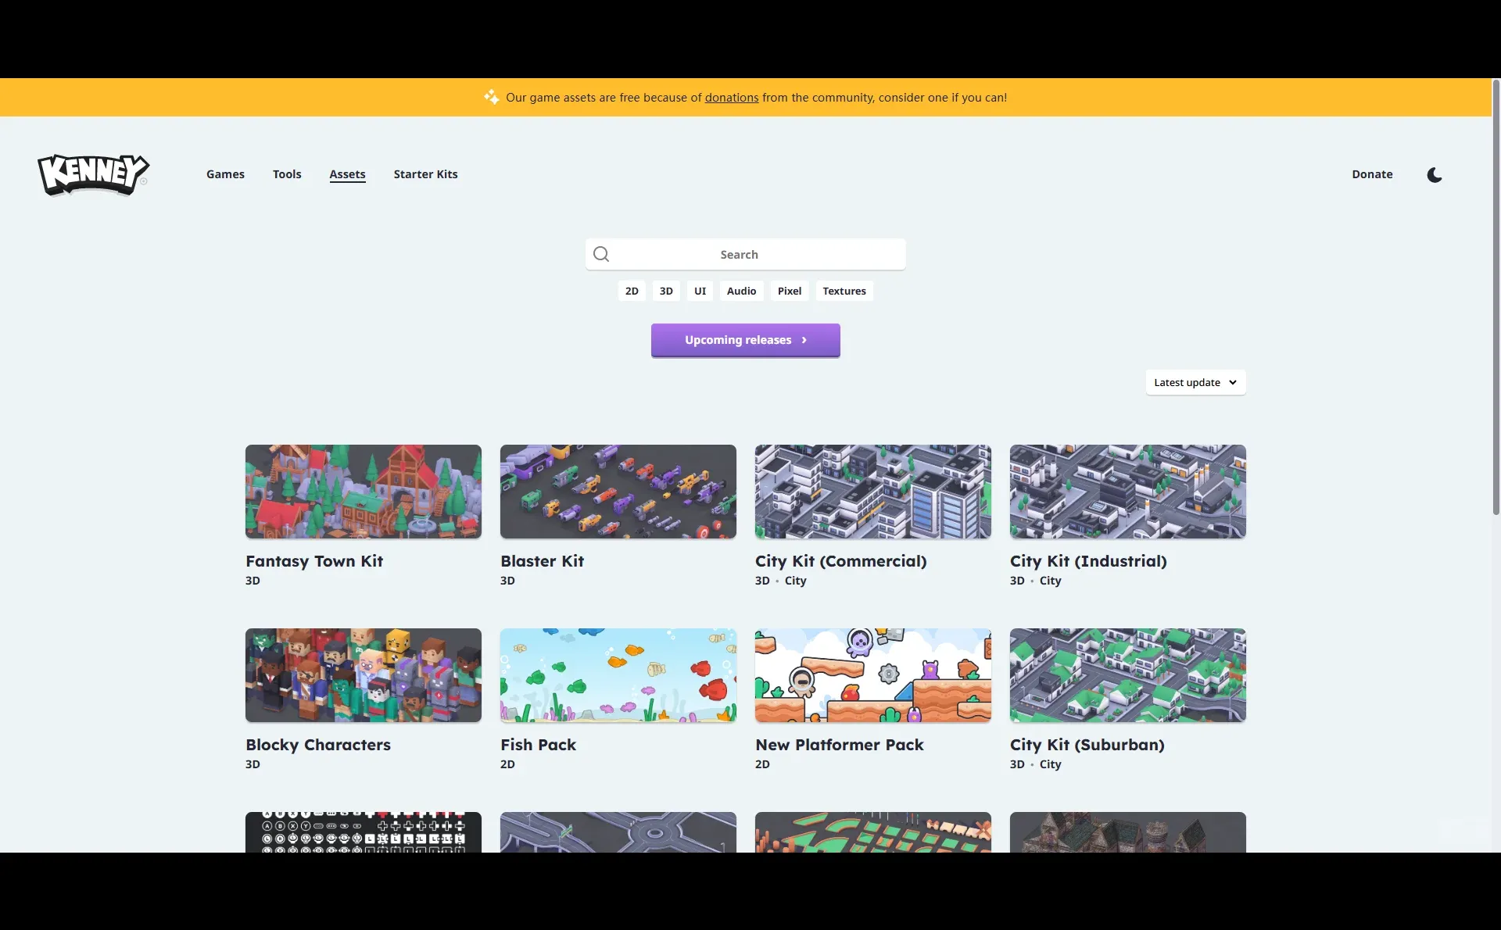Open the Blaster Kit thumbnail

click(x=618, y=492)
